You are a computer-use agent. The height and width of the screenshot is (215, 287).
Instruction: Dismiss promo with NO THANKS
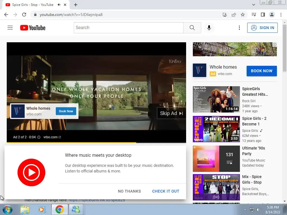129,191
